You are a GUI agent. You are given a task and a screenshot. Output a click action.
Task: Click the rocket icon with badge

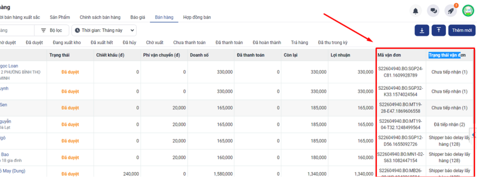pyautogui.click(x=450, y=11)
